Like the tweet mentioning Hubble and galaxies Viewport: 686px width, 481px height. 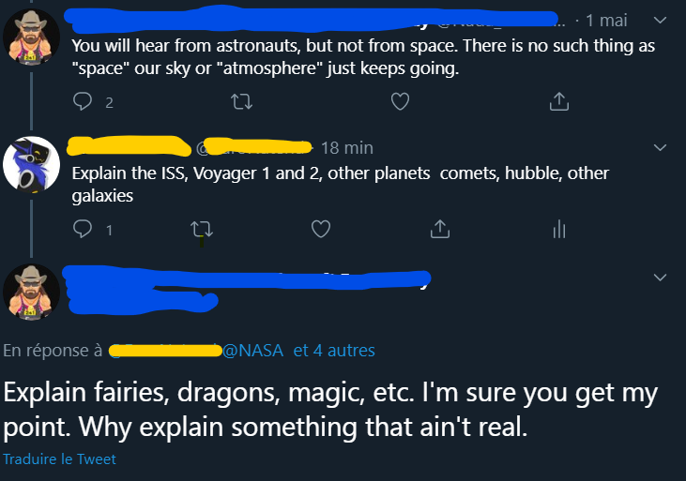click(x=321, y=228)
